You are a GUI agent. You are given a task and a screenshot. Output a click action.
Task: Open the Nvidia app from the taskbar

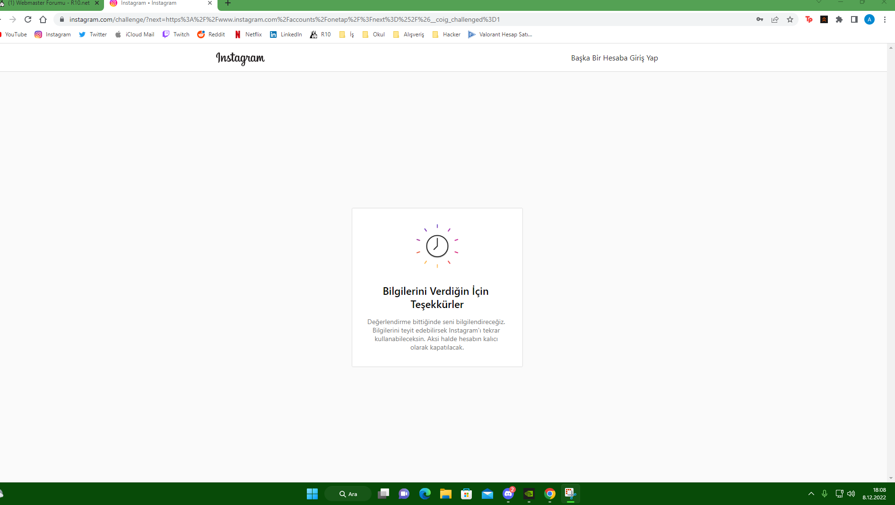pos(529,494)
